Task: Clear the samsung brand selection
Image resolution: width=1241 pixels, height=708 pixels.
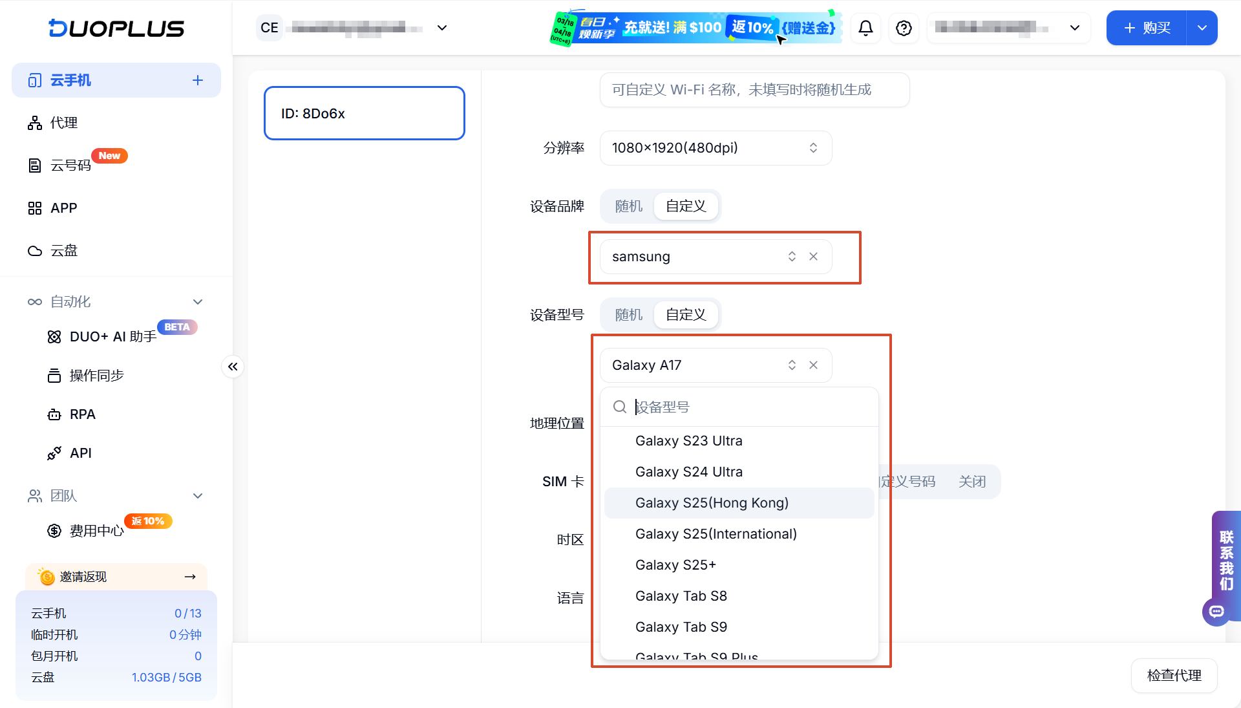Action: point(813,257)
